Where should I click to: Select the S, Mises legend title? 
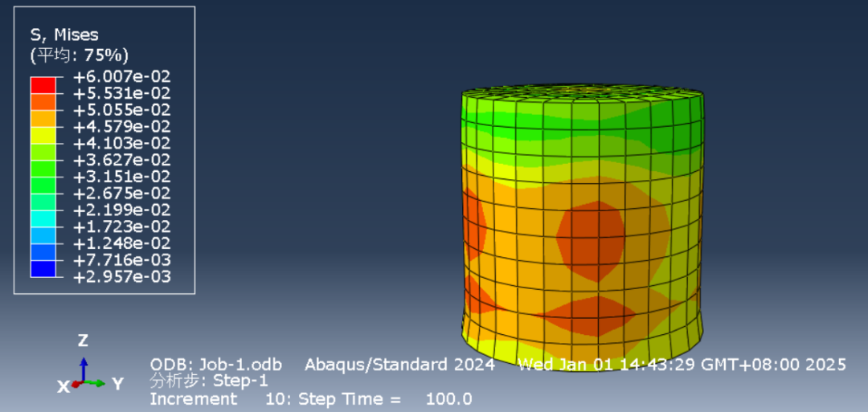click(x=64, y=35)
